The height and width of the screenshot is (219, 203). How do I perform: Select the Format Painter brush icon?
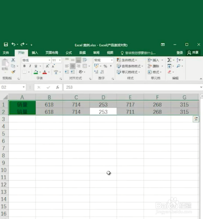click(13, 72)
